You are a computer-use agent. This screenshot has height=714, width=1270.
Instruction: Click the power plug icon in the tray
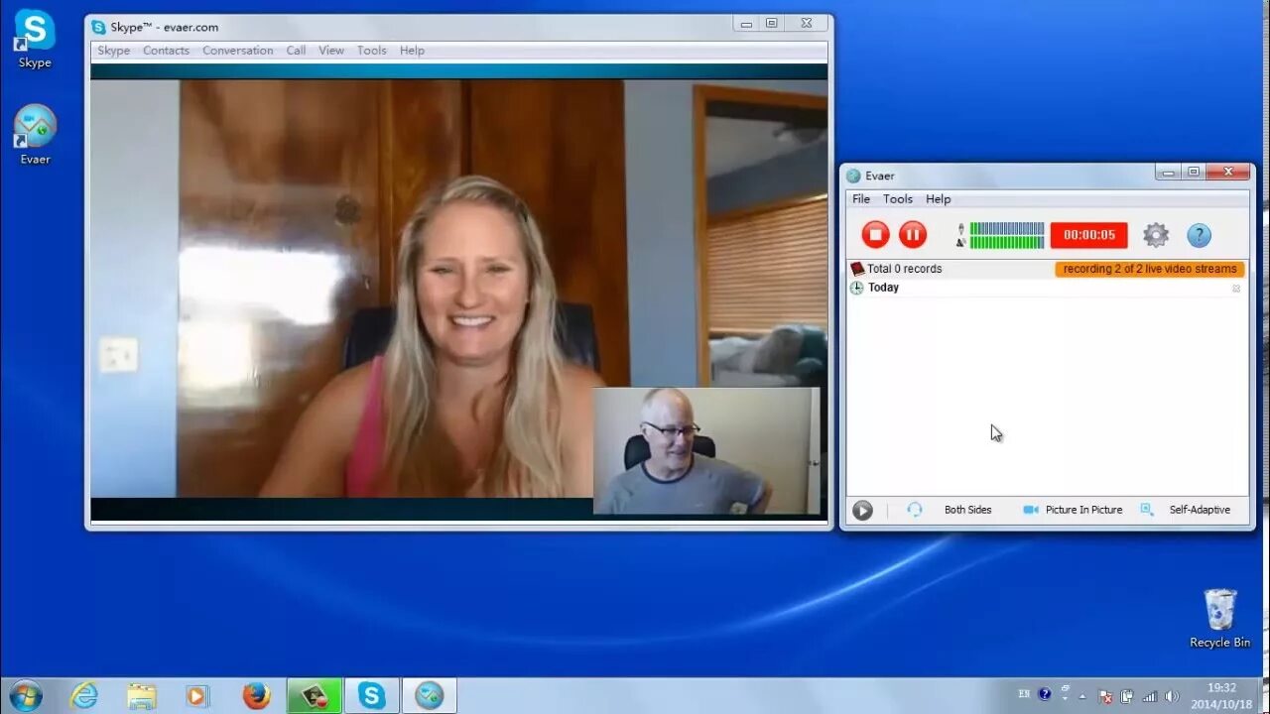point(1127,696)
